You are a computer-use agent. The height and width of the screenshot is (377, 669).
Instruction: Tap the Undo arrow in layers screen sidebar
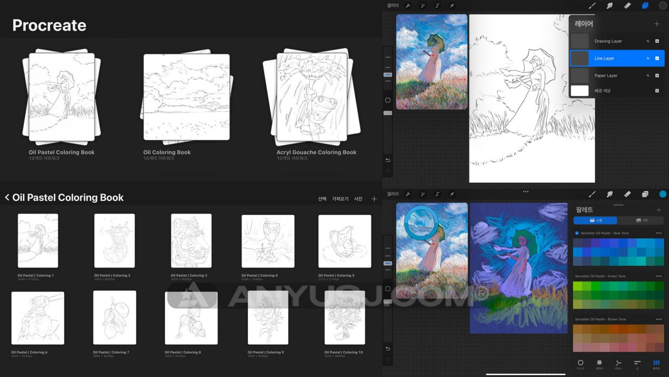click(388, 160)
